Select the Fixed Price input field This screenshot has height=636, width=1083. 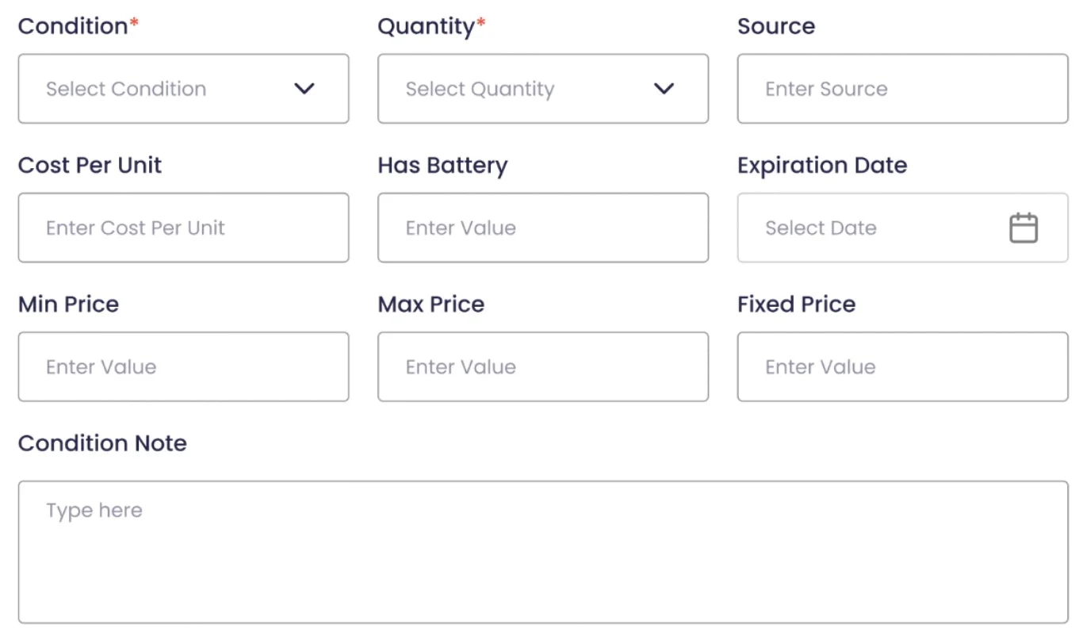pyautogui.click(x=902, y=366)
